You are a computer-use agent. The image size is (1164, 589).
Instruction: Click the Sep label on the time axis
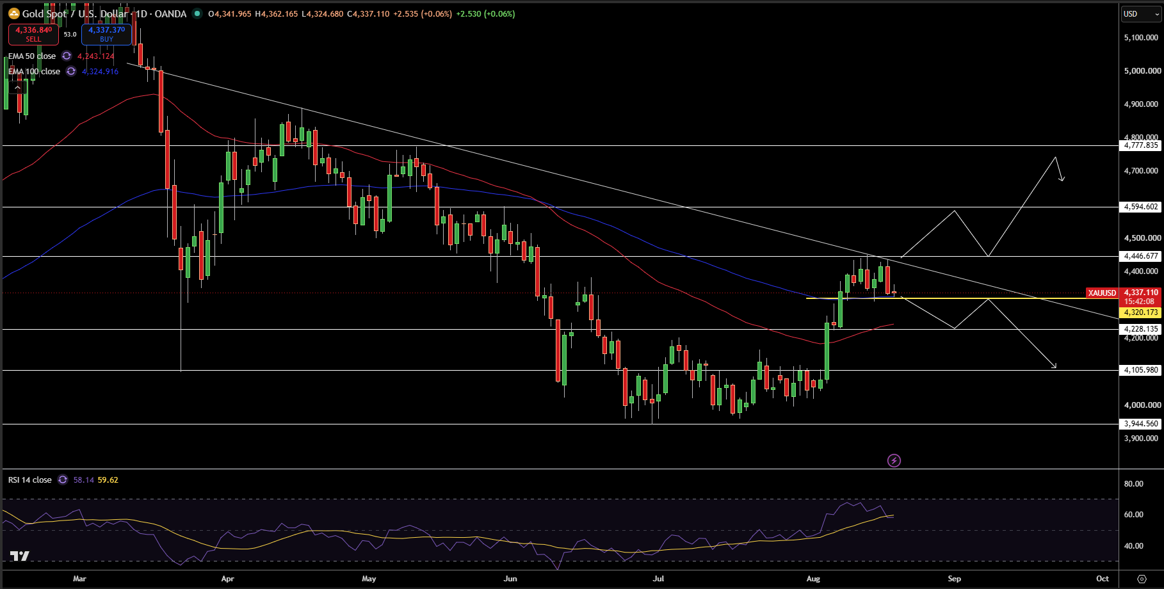[x=955, y=579]
